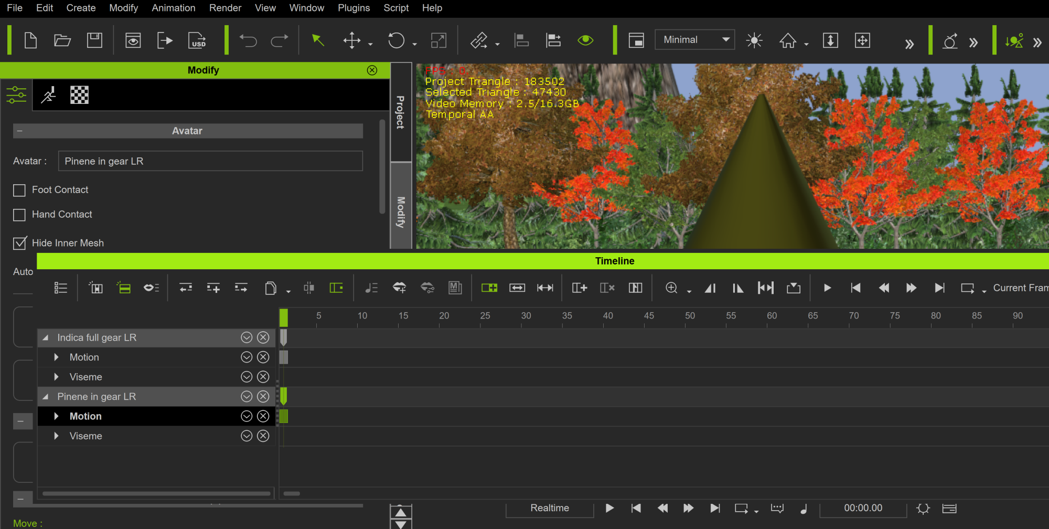The height and width of the screenshot is (529, 1049).
Task: Expand Motion under Pinene in gear LR
Action: tap(56, 417)
